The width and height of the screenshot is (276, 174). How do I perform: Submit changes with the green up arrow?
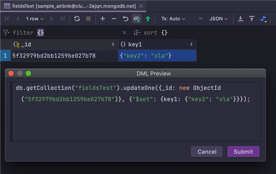[x=148, y=19]
